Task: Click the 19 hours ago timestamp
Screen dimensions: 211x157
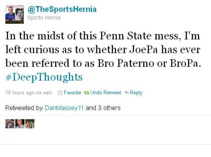Action: tap(20, 93)
